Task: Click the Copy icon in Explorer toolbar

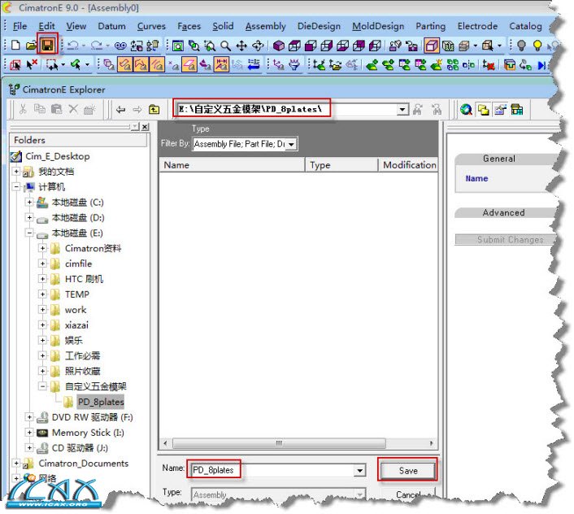Action: (40, 109)
